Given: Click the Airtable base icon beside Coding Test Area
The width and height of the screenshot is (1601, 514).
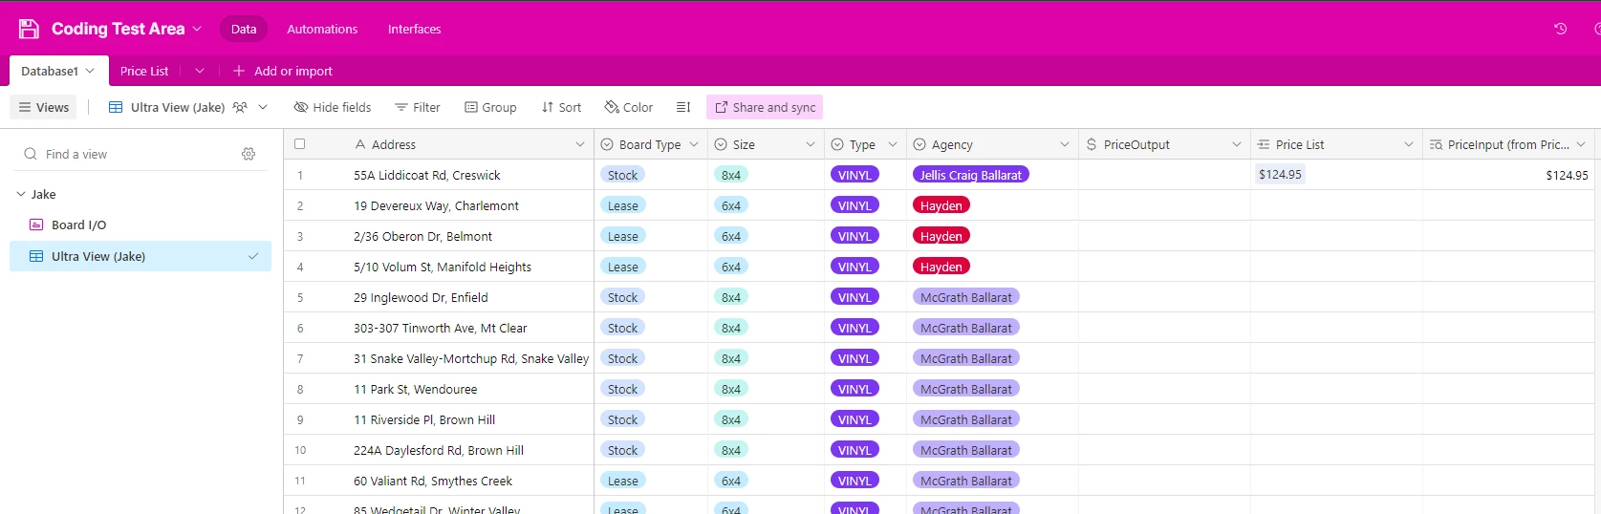Looking at the screenshot, I should 29,29.
